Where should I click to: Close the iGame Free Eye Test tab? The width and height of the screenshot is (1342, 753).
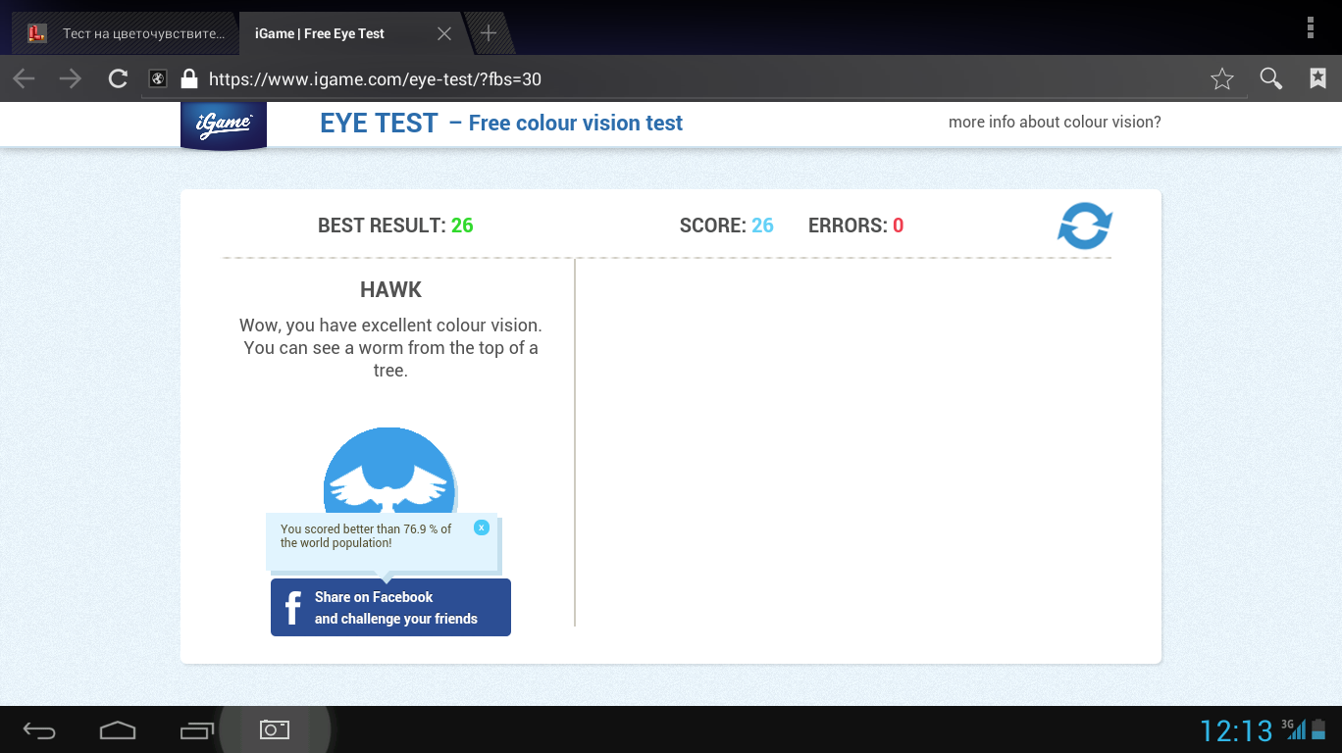tap(443, 33)
